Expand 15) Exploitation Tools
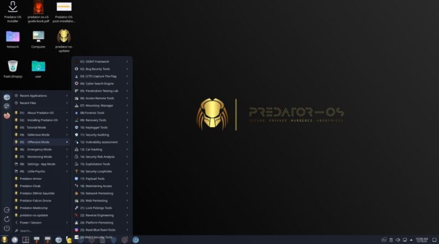439x244 pixels. (102, 164)
